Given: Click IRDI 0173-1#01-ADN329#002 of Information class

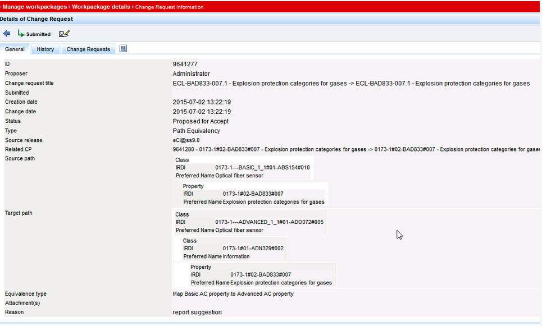Looking at the screenshot, I should click(253, 248).
